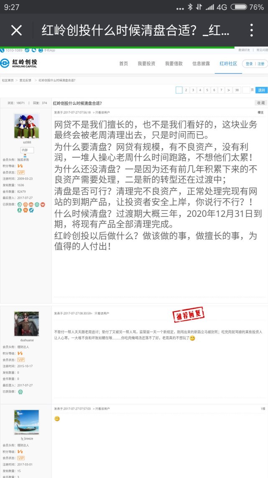Click the 收藏 favorite button
This screenshot has width=268, height=478.
point(261,103)
